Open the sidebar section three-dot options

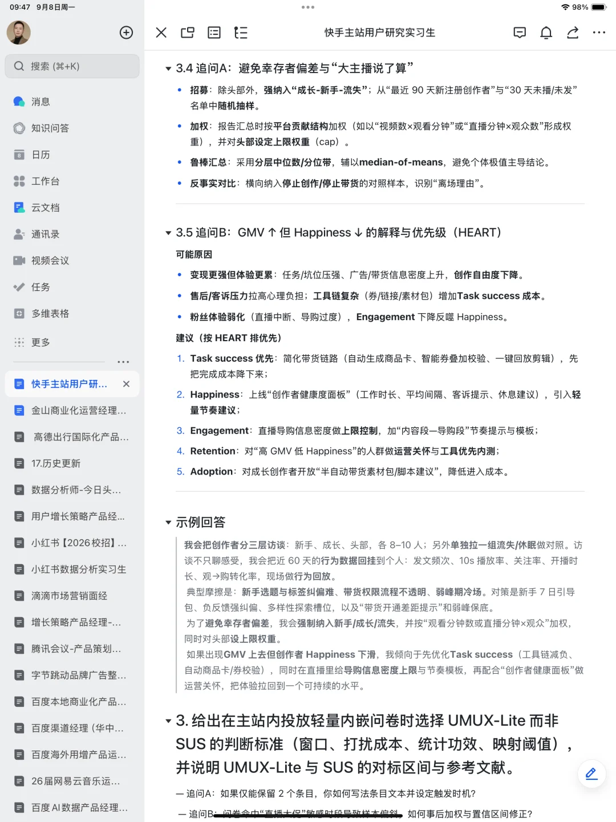pyautogui.click(x=123, y=362)
